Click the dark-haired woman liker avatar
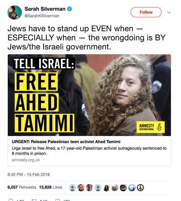Image resolution: width=181 pixels, height=201 pixels. [107, 188]
